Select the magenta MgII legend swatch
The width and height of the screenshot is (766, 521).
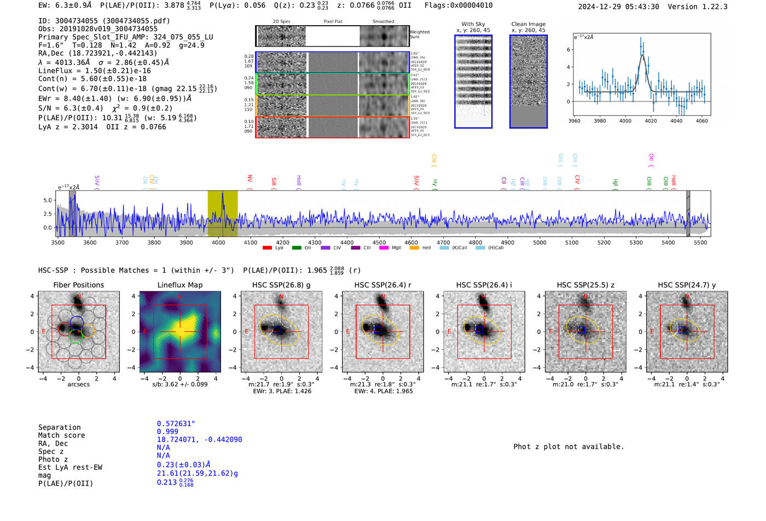(x=384, y=248)
